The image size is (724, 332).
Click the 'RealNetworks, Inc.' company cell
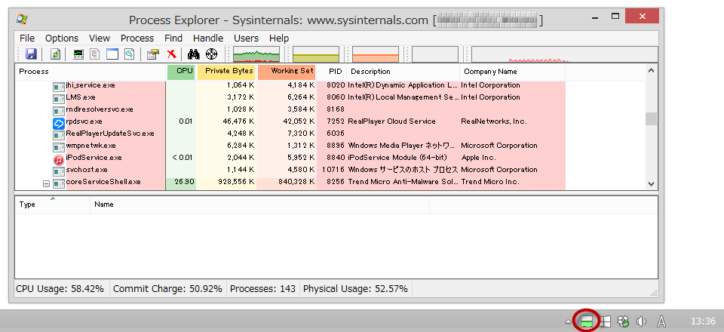(493, 121)
